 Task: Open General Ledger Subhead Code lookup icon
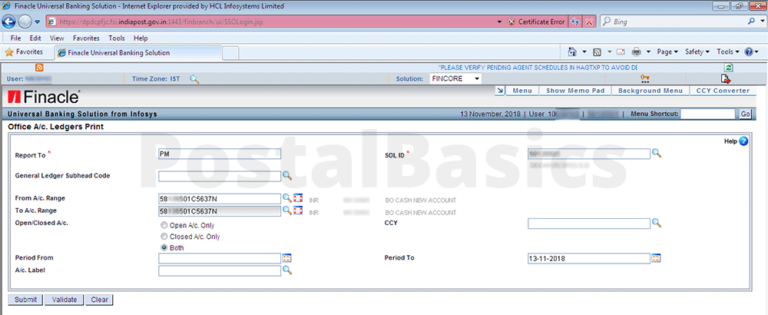point(287,176)
